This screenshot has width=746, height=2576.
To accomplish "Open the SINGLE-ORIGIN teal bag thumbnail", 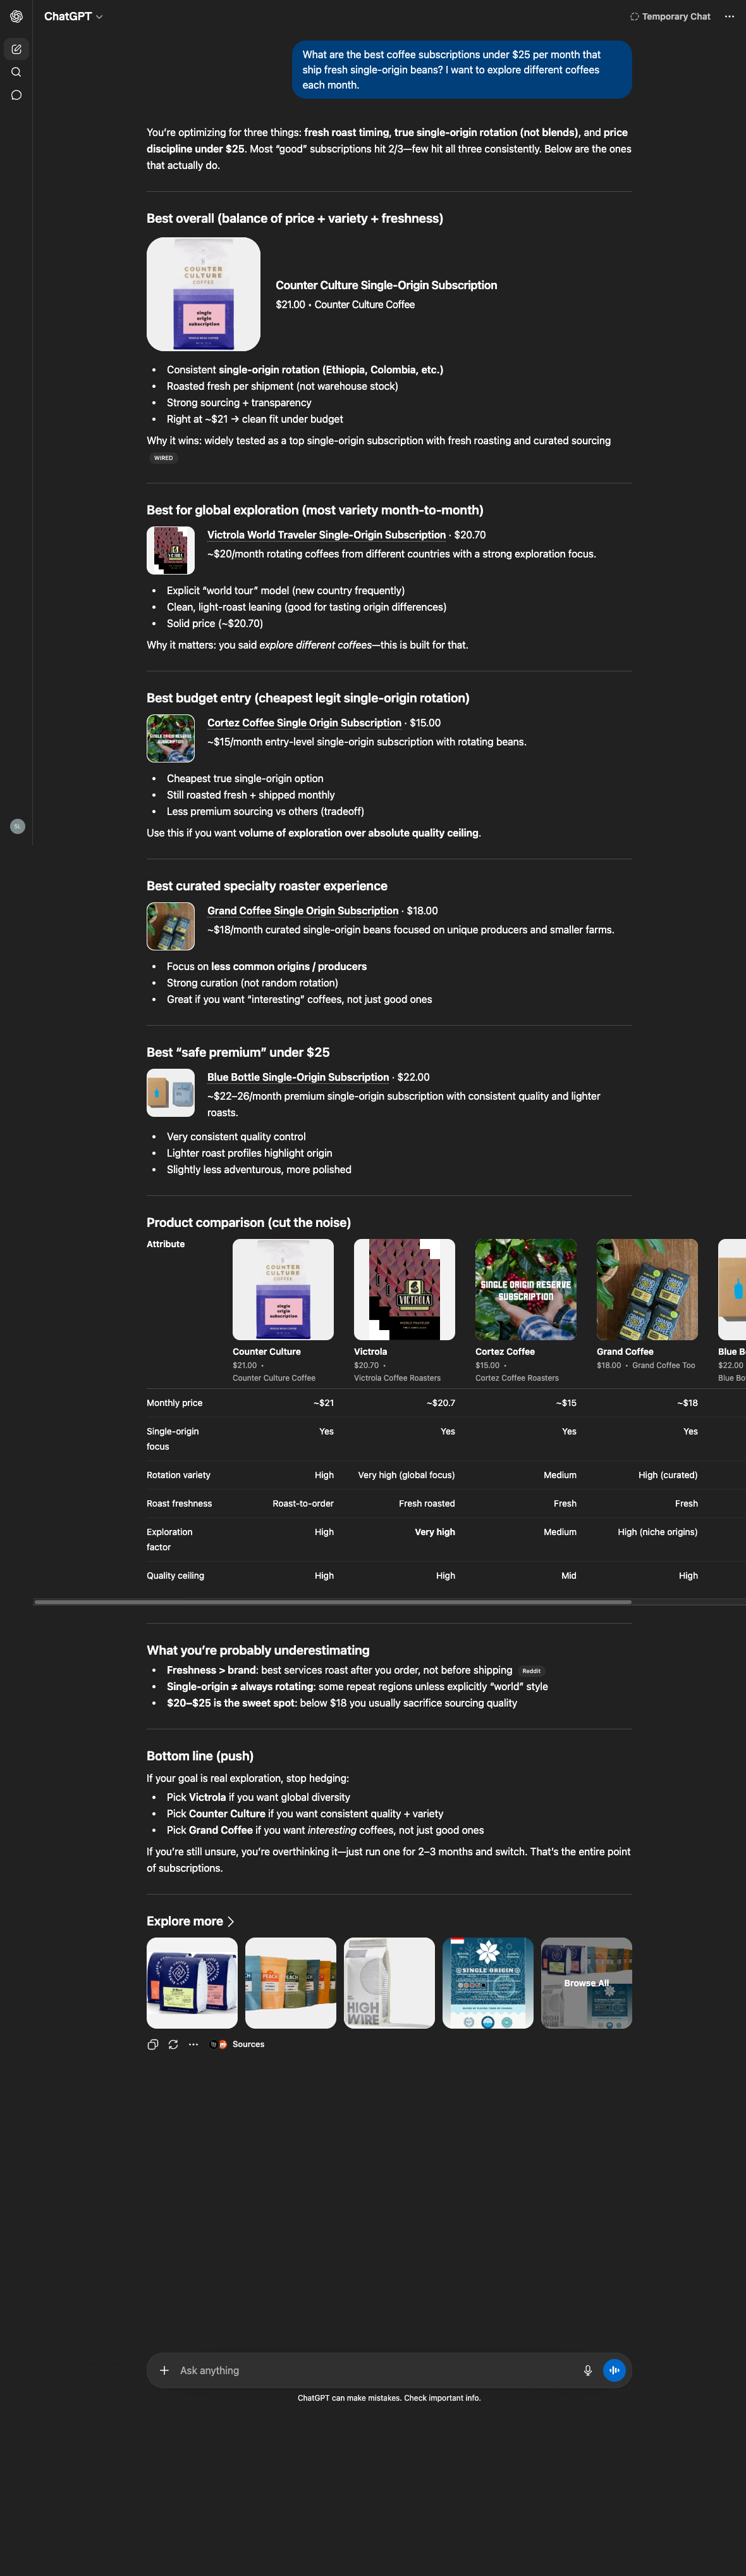I will pyautogui.click(x=488, y=1983).
